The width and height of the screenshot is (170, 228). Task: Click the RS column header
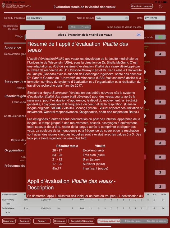(154, 195)
